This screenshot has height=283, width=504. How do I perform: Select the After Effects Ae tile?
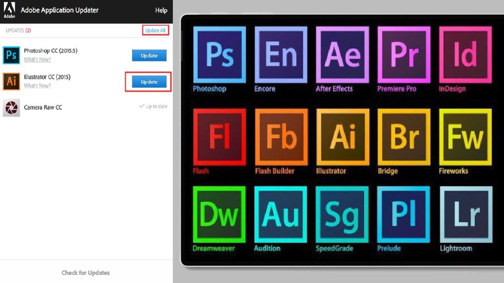click(343, 55)
